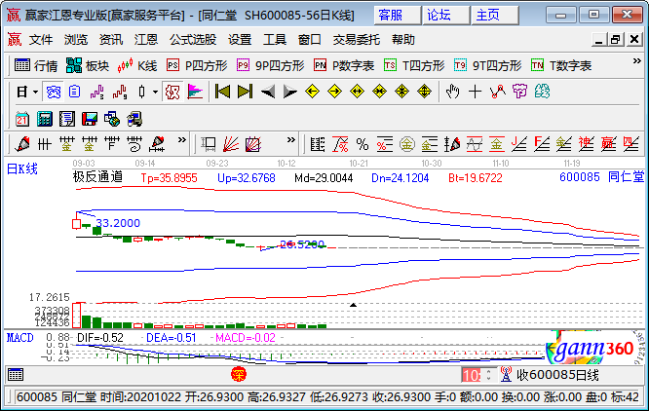649x411 pixels.
Task: Expand the Gann square tools overflow chevron
Action: (x=291, y=140)
